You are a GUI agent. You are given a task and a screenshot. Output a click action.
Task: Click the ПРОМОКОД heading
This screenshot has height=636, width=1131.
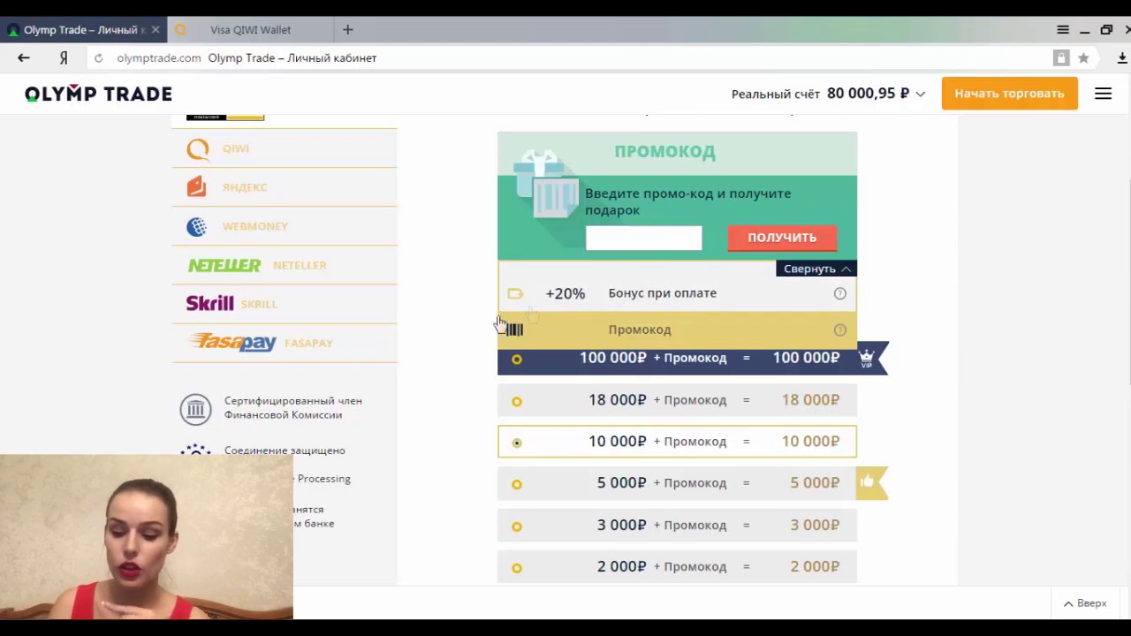click(664, 151)
